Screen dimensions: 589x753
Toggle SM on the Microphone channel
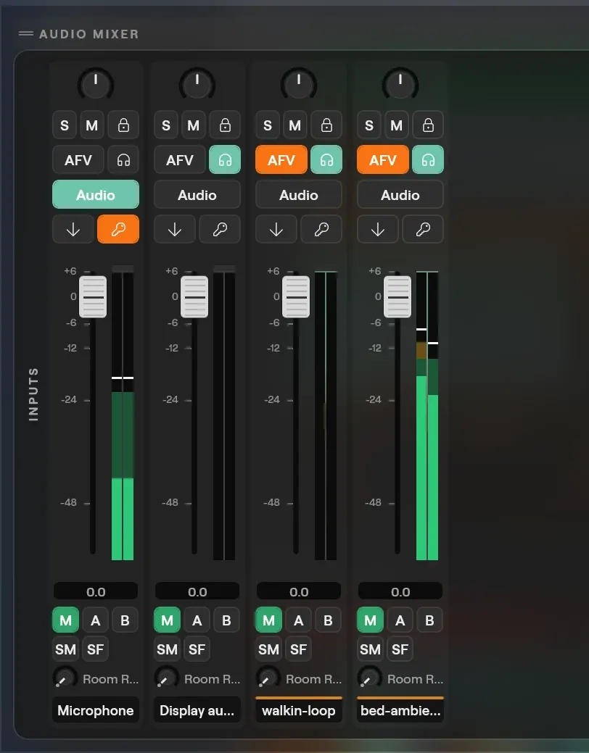click(x=65, y=649)
